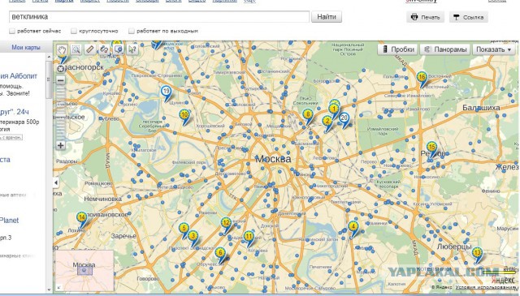Open map marker number 13
Screen dimensions: 520x296
(477, 254)
